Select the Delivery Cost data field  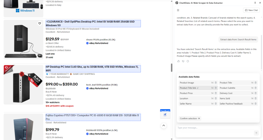pyautogui.click(x=238, y=93)
